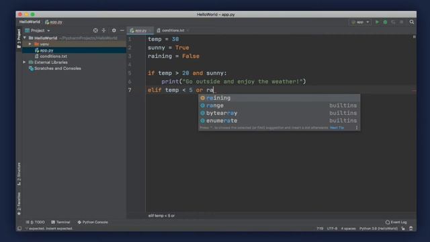Expand External Libraries node

pos(24,63)
